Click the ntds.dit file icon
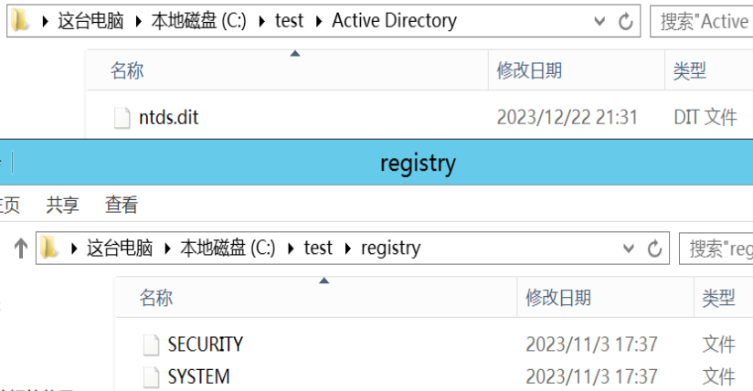This screenshot has height=391, width=753. pyautogui.click(x=122, y=118)
